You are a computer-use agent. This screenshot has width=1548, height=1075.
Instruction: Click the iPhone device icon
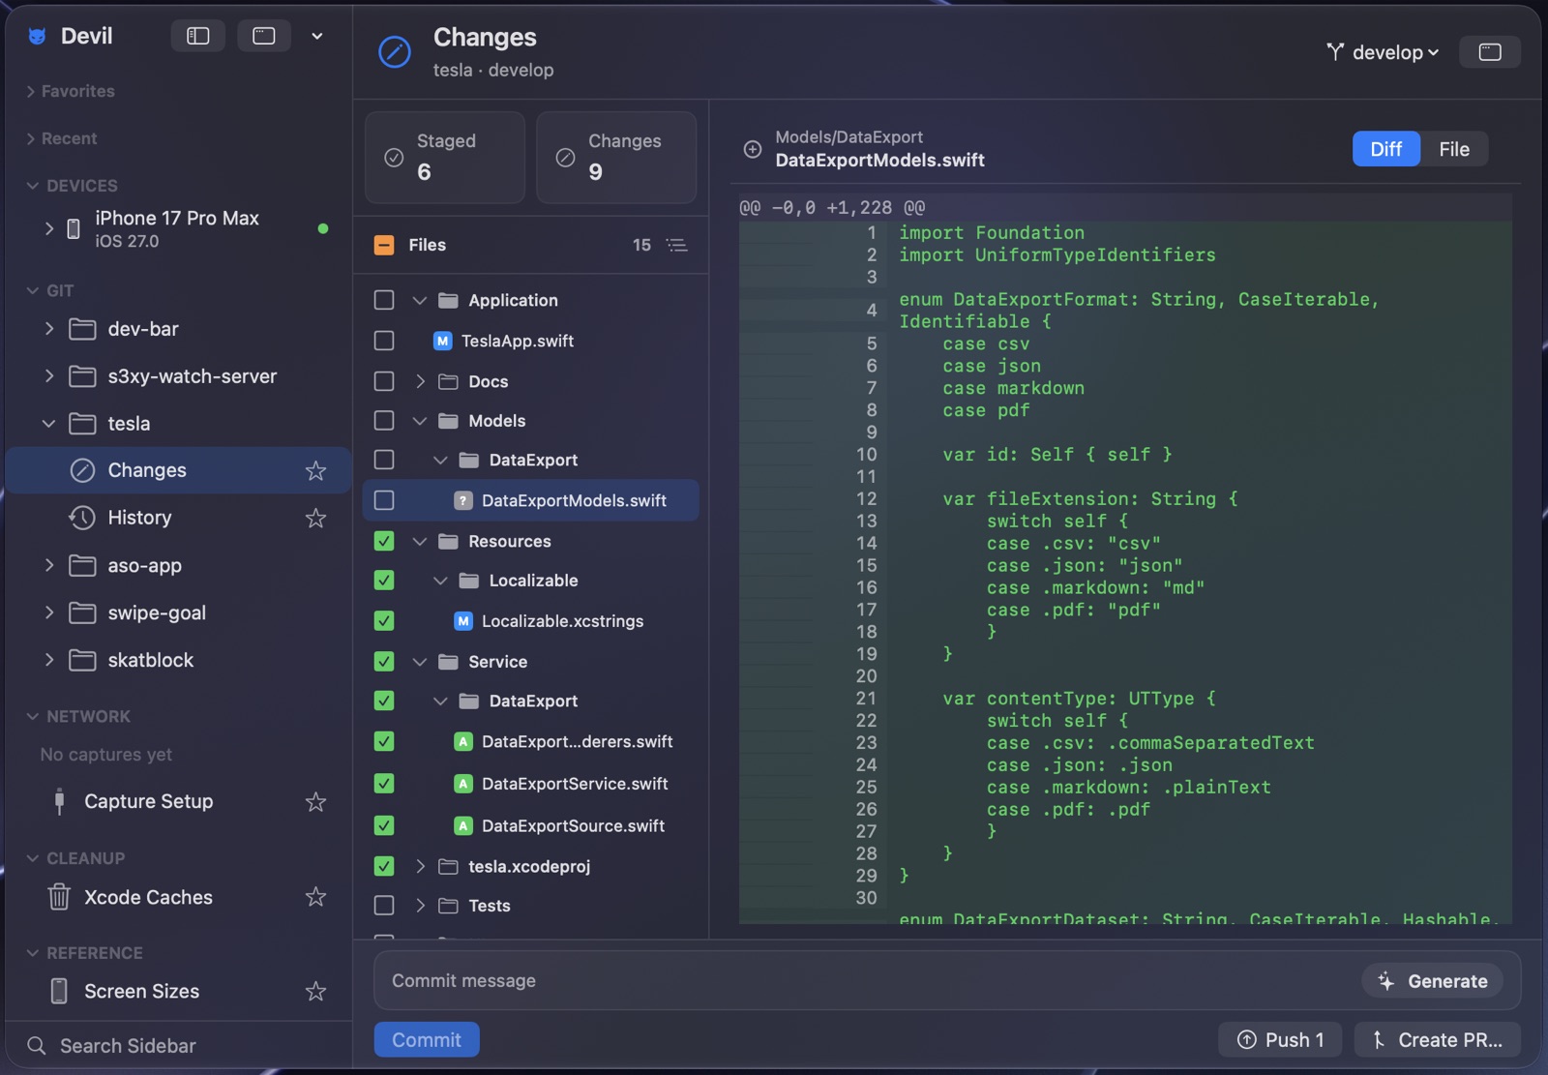[74, 228]
